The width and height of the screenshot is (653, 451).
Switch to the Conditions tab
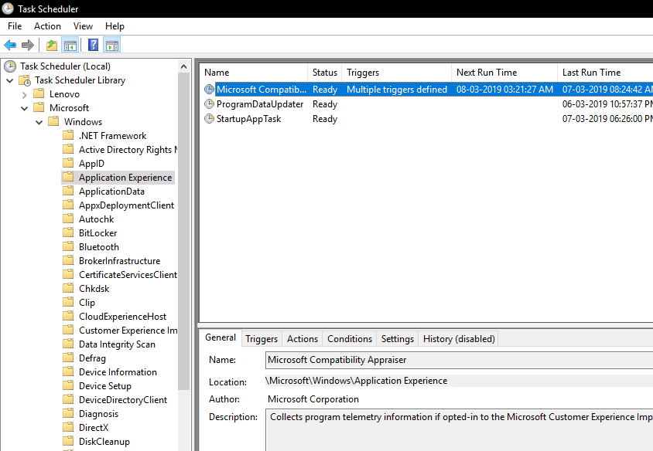tap(350, 339)
